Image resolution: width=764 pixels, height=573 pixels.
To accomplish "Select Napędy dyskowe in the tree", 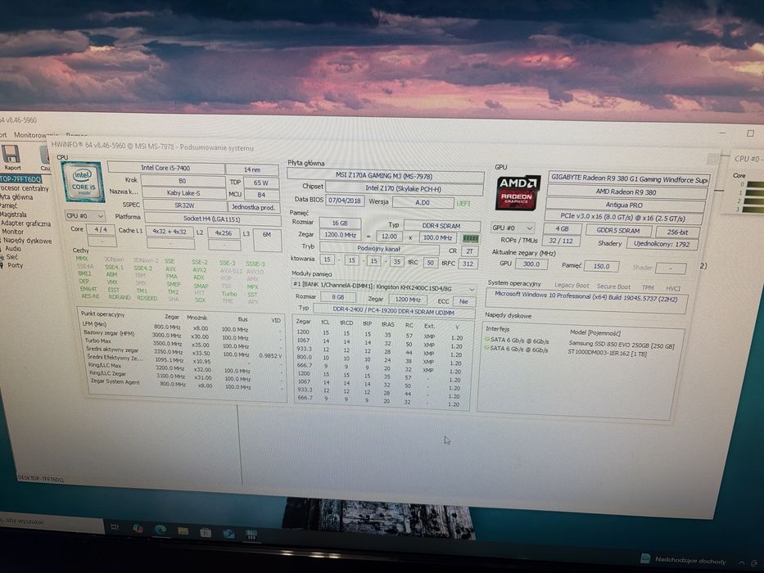I will point(27,240).
